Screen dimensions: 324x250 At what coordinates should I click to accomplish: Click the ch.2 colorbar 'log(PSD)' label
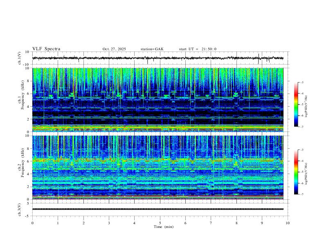click(x=306, y=174)
